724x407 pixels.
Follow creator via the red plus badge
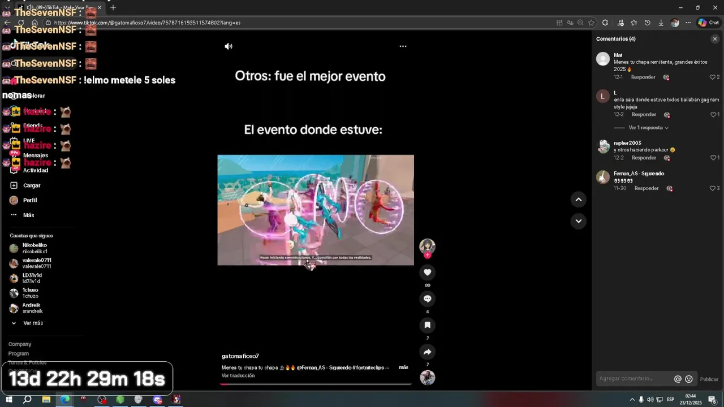click(x=427, y=255)
